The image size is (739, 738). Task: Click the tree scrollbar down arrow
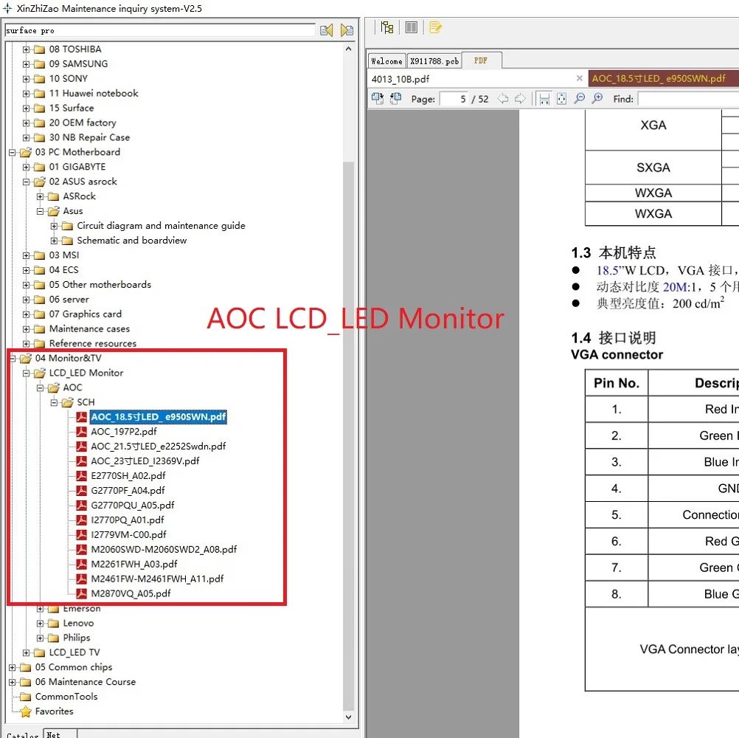click(x=348, y=717)
